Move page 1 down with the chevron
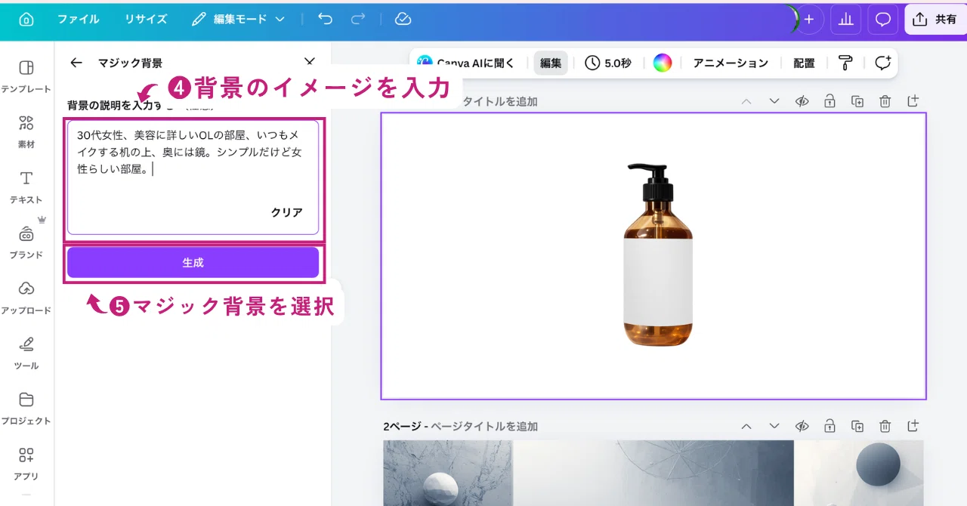Screen dimensions: 967x506 click(774, 101)
